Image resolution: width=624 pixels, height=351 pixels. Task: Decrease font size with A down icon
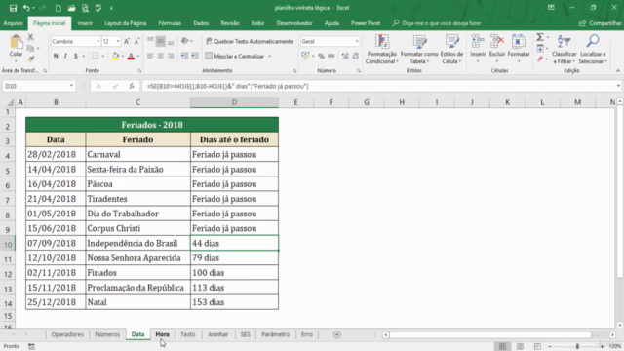click(136, 41)
